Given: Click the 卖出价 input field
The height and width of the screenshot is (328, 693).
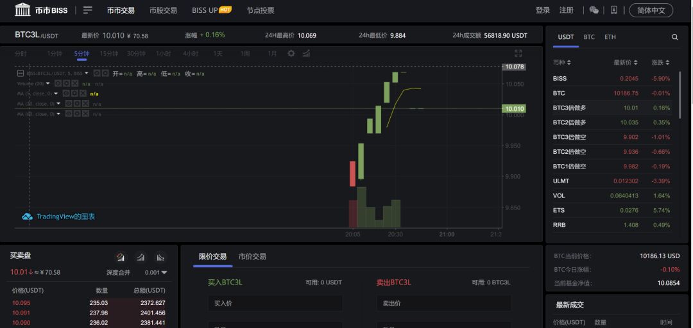Looking at the screenshot, I should (x=444, y=304).
